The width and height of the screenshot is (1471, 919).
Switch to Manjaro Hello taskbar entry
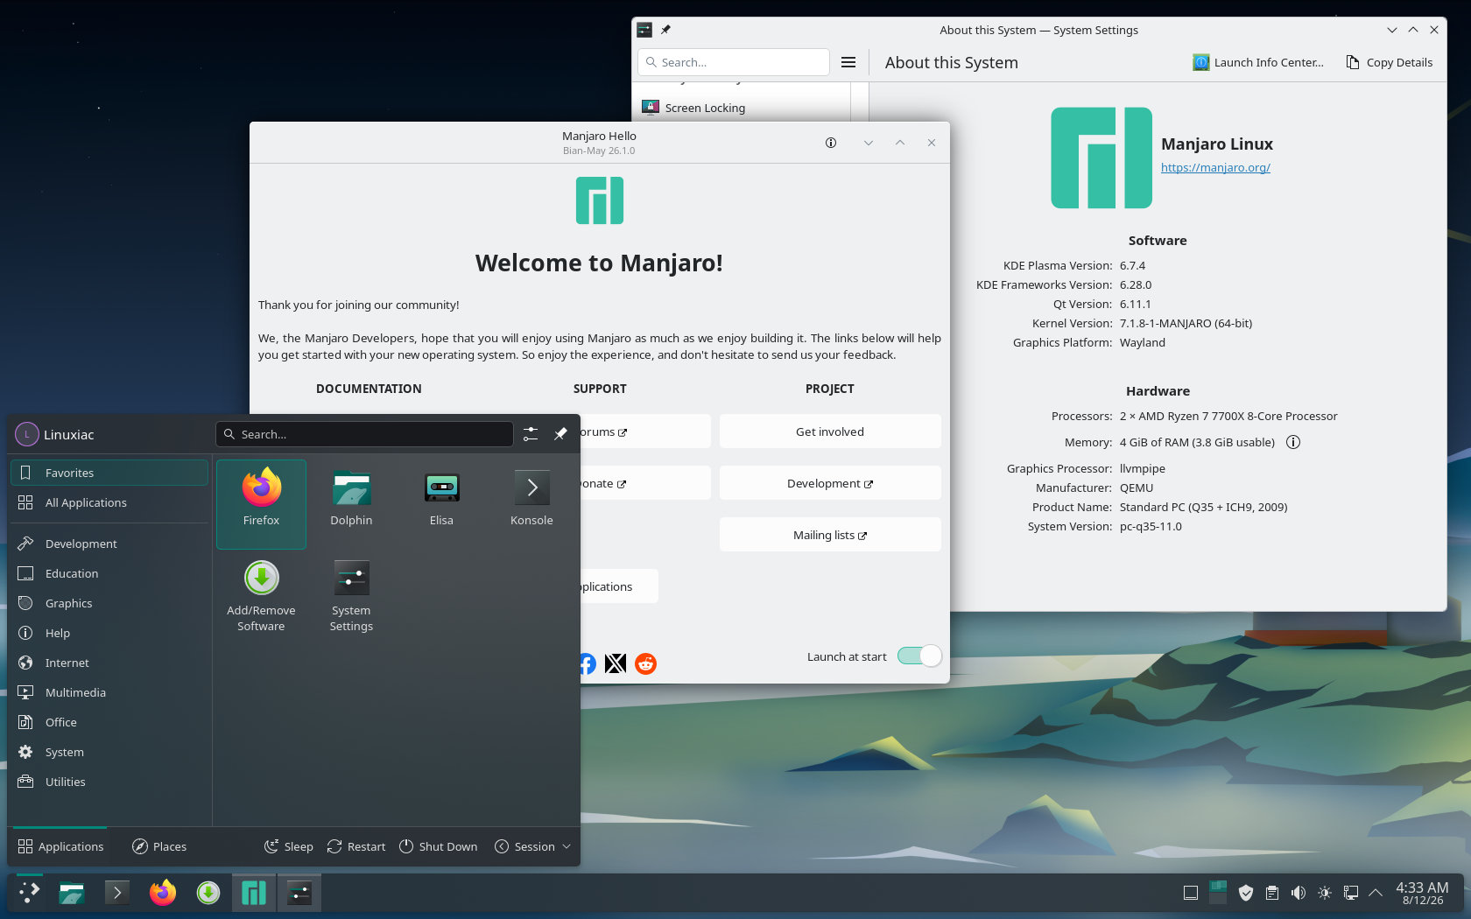(x=254, y=893)
